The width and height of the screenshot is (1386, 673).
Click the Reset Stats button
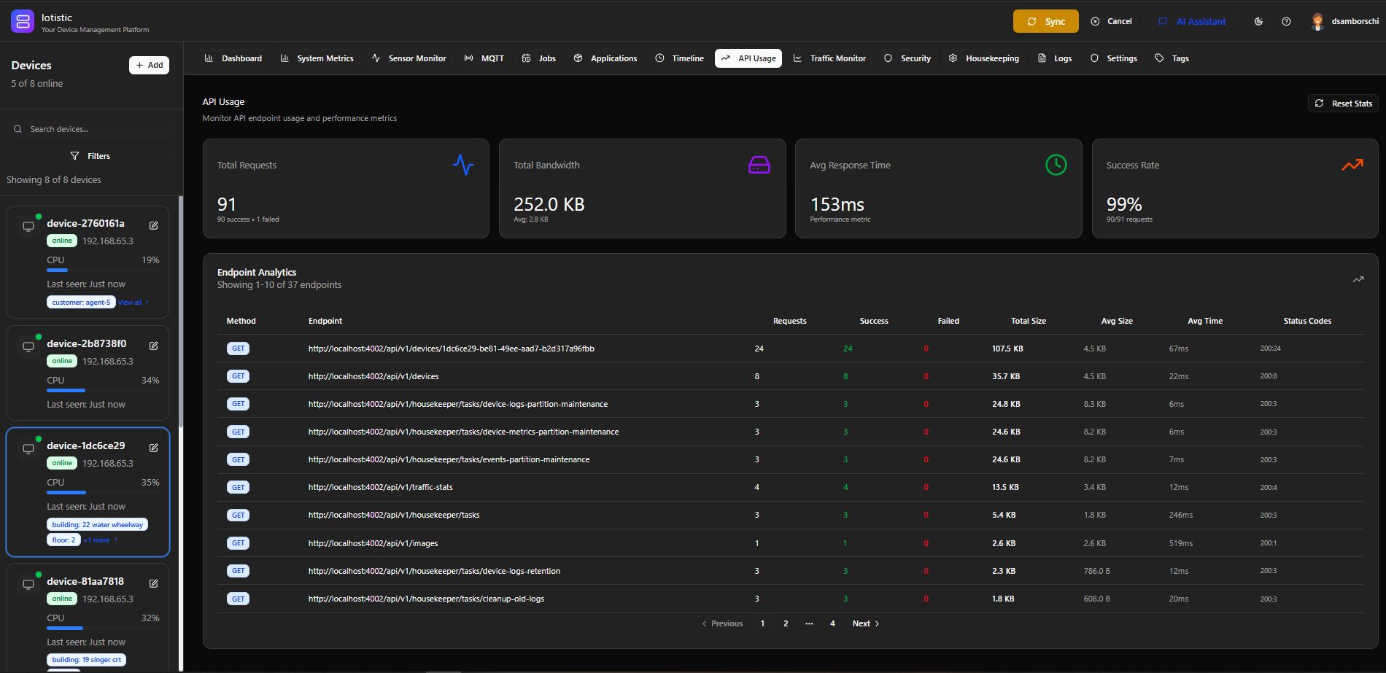click(1343, 103)
